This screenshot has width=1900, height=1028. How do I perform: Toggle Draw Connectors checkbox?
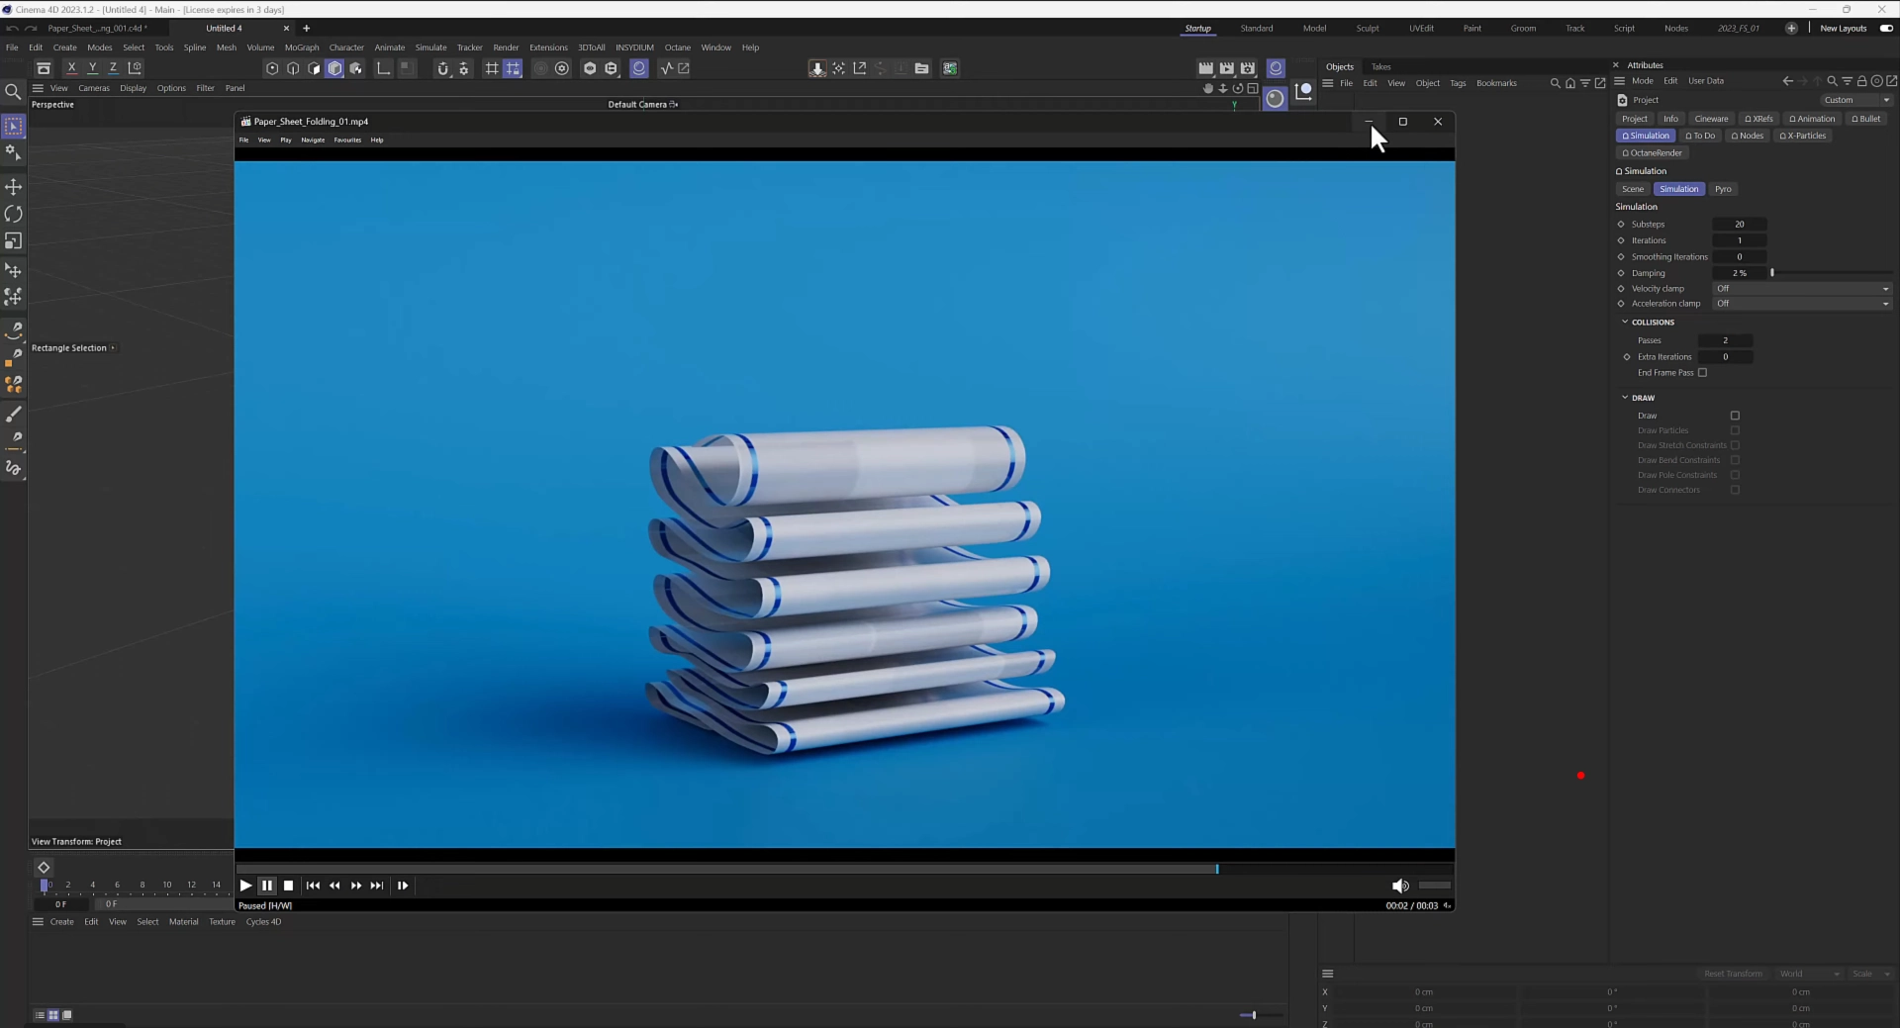[1735, 490]
